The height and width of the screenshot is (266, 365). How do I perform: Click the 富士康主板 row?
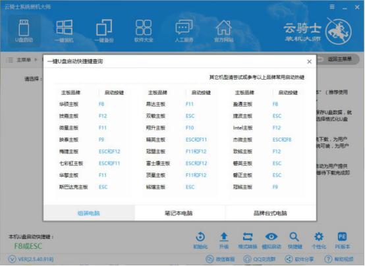(179, 163)
